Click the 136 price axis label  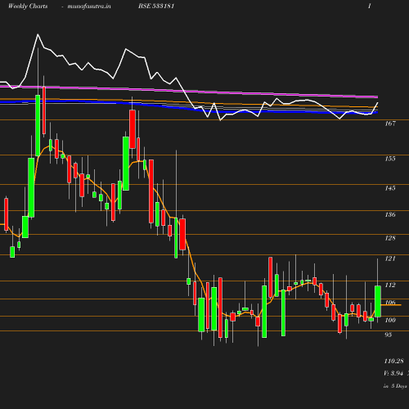tap(390, 214)
